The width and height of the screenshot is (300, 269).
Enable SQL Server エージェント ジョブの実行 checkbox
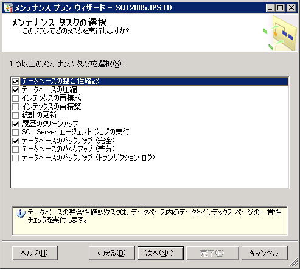coord(16,132)
